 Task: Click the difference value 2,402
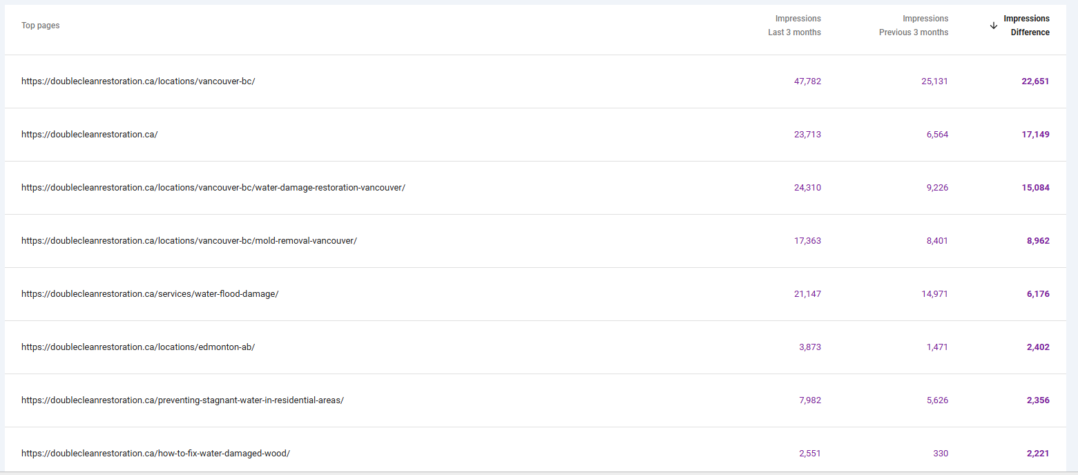click(x=1038, y=347)
